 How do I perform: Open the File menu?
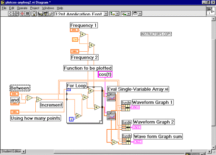point(4,8)
